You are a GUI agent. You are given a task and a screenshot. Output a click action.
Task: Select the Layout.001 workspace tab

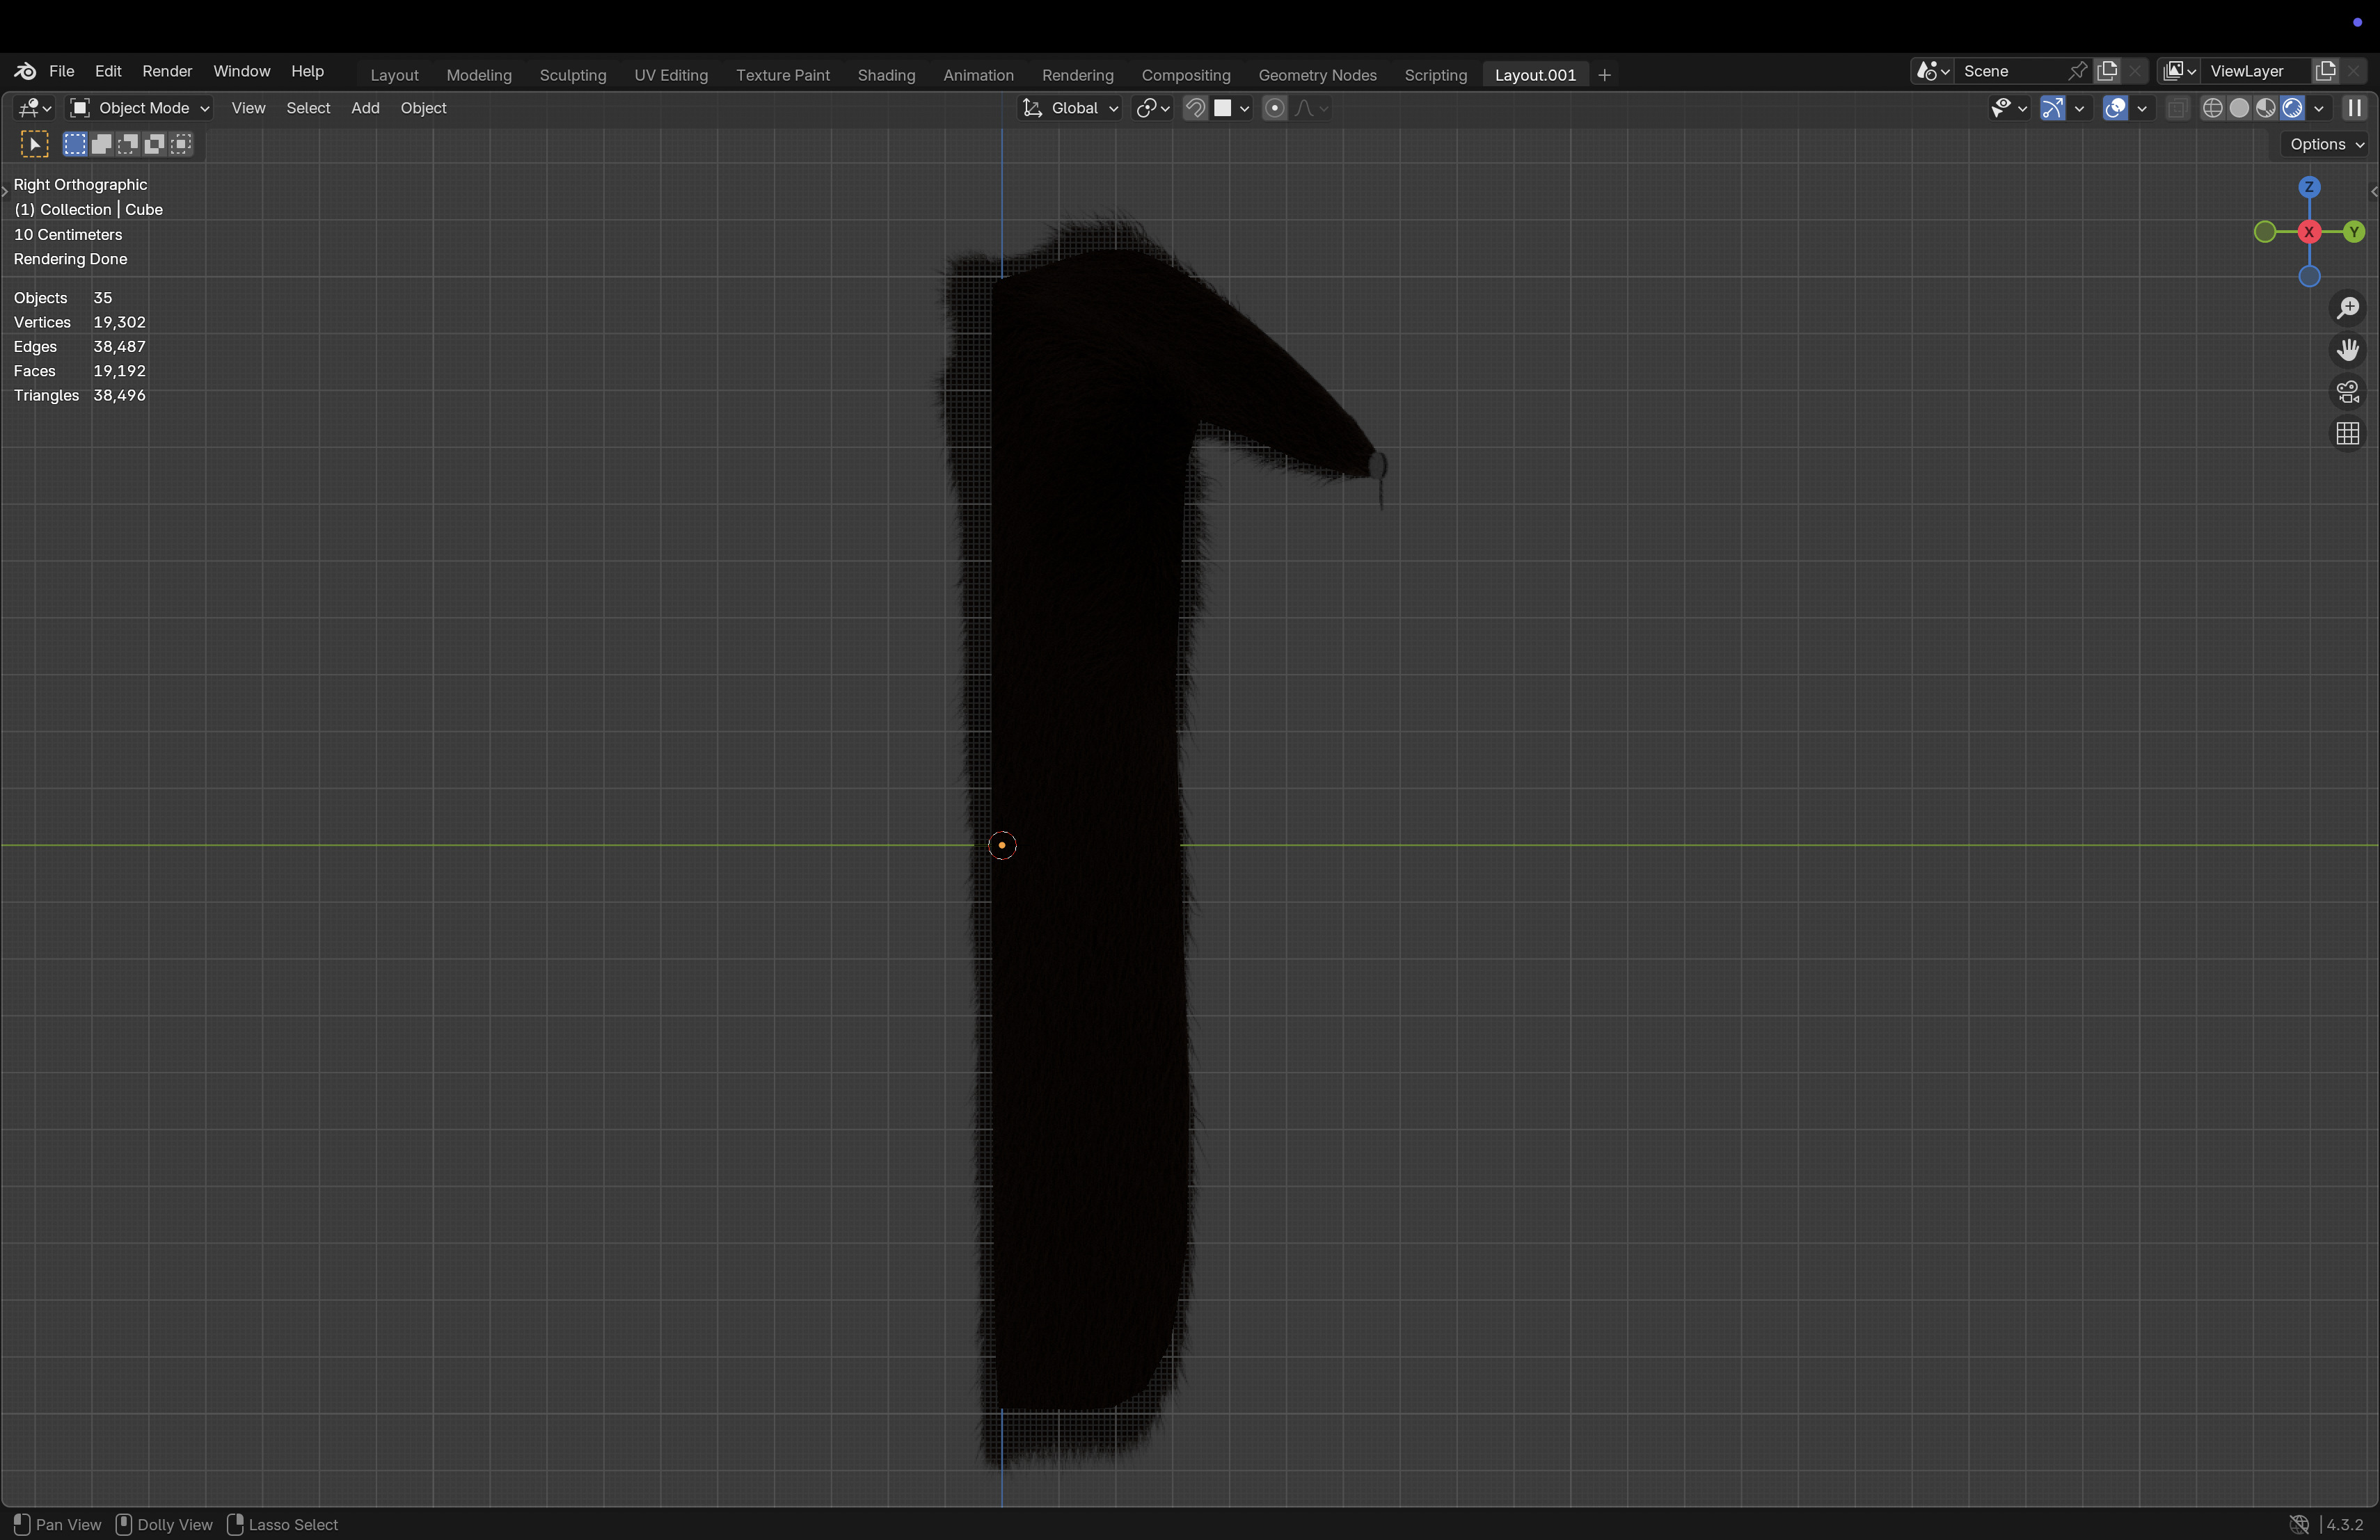tap(1535, 75)
